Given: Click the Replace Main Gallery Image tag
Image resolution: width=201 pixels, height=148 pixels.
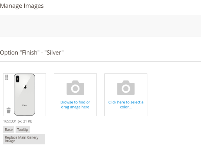Looking at the screenshot, I should 24,139.
